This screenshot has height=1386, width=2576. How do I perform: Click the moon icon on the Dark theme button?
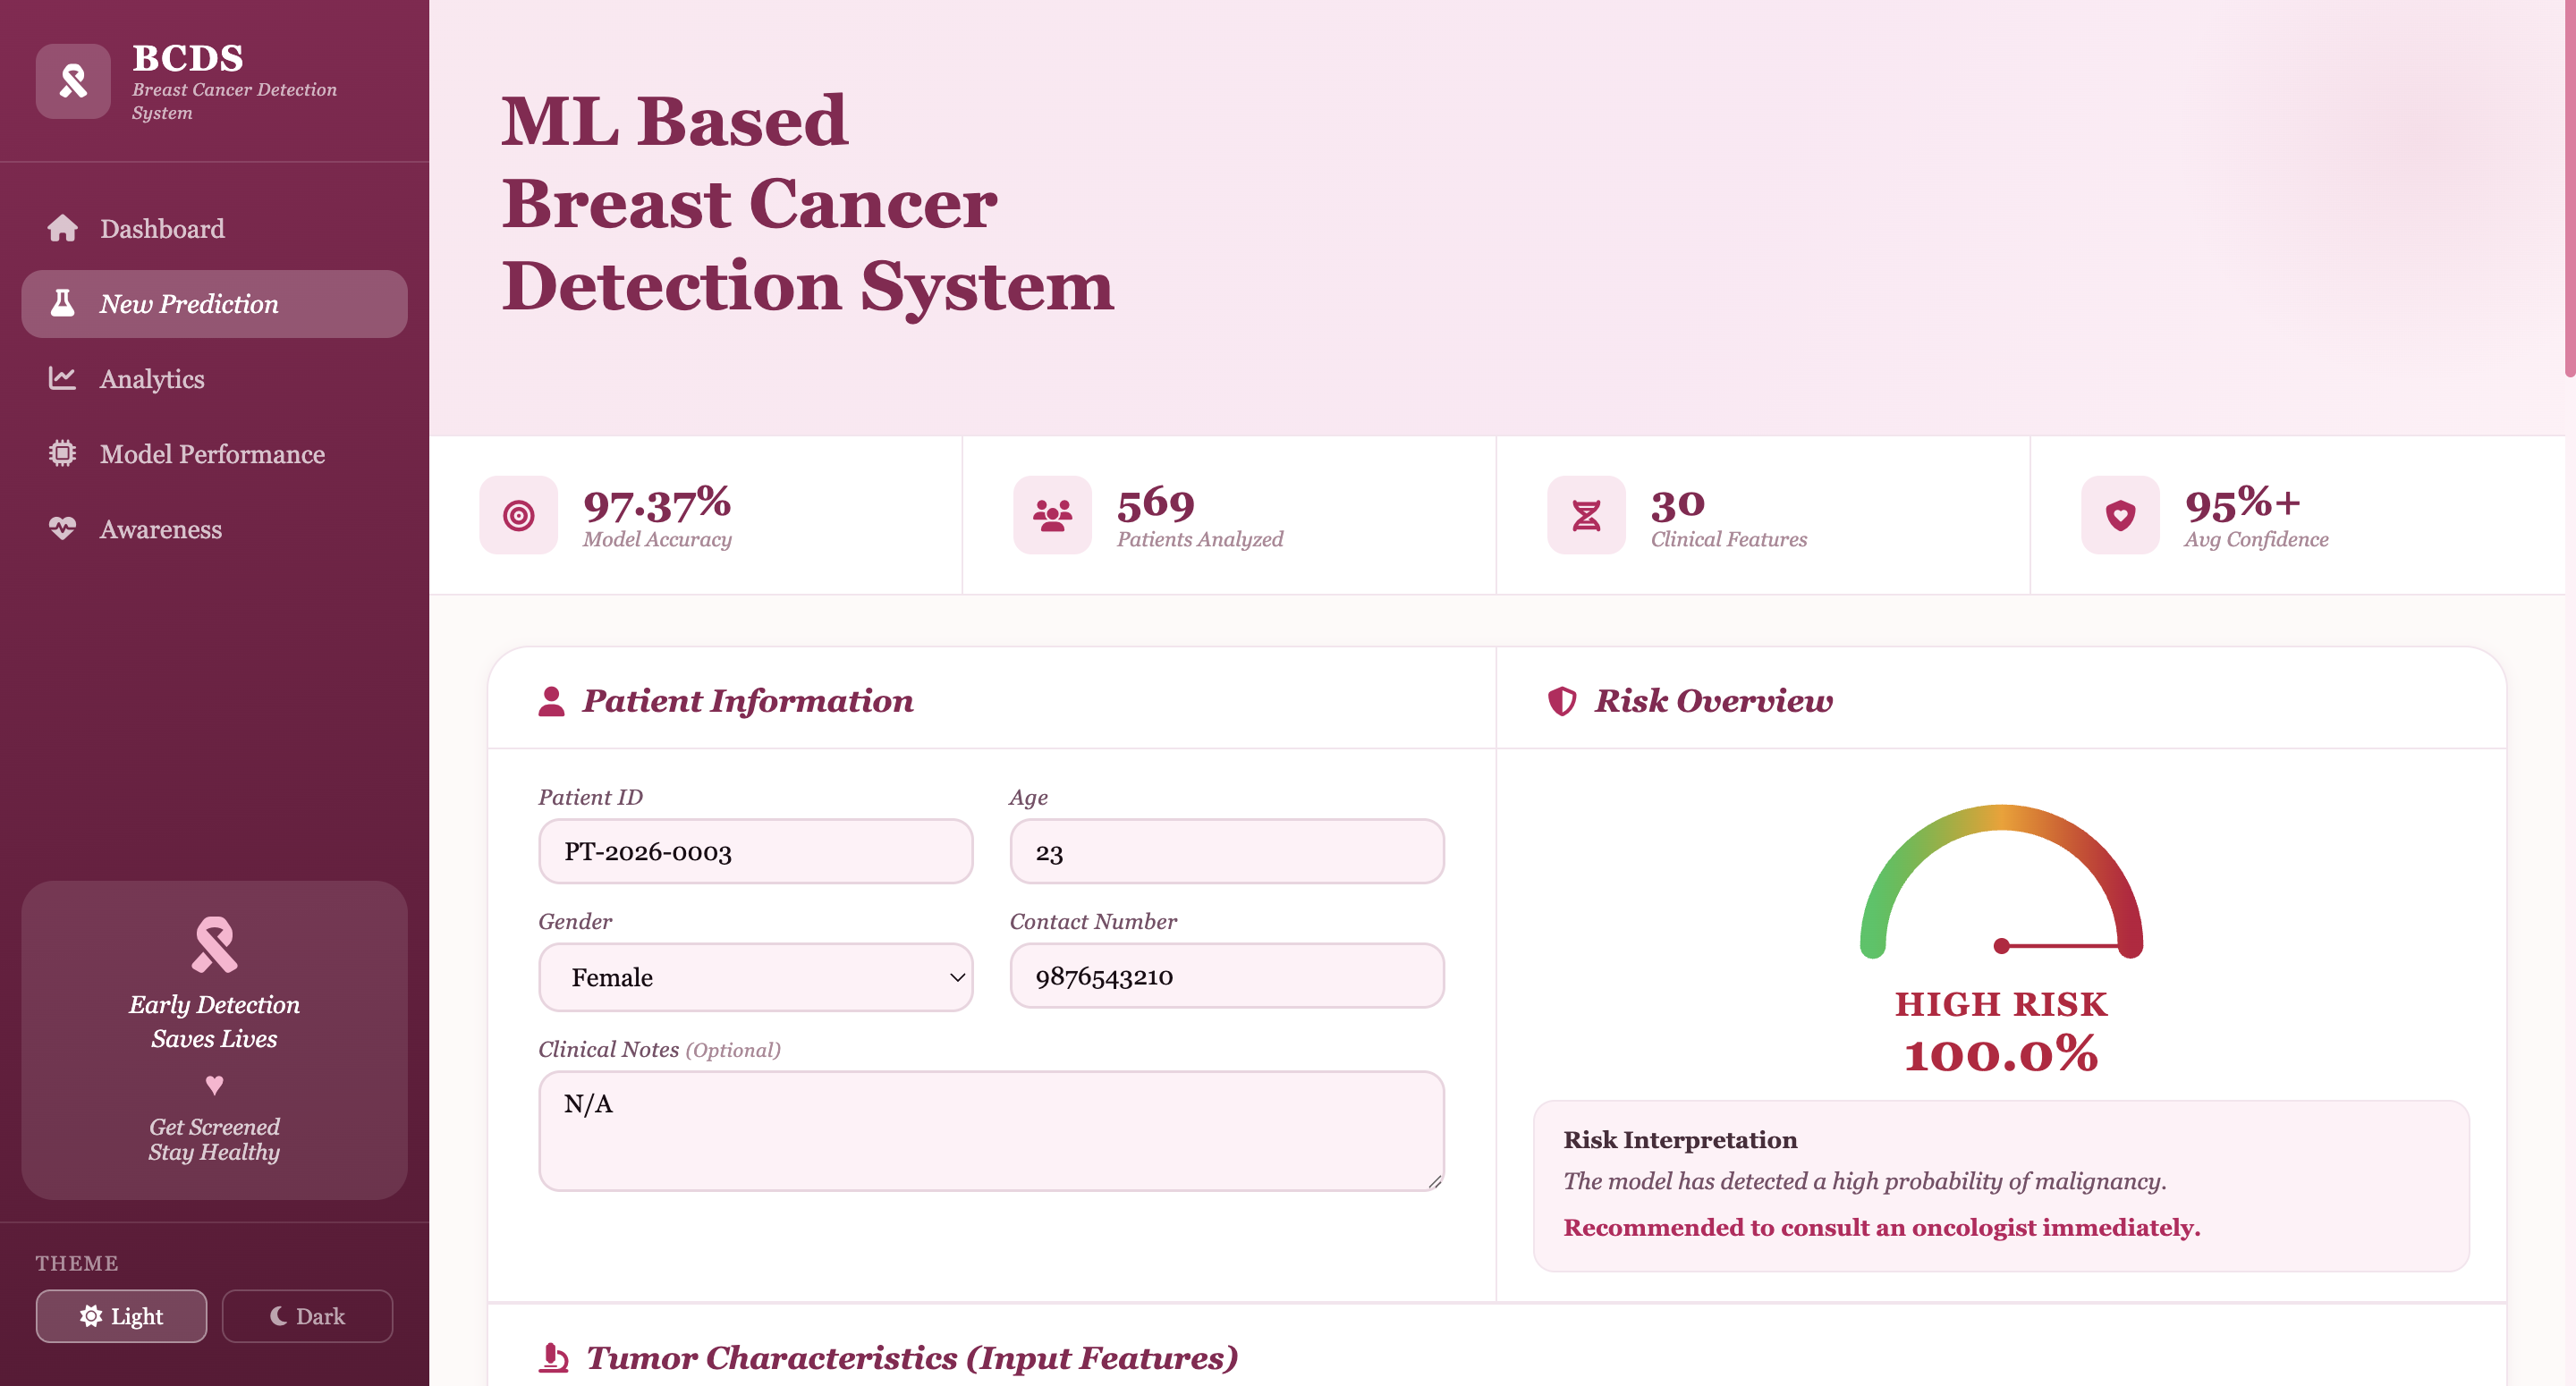pyautogui.click(x=278, y=1316)
